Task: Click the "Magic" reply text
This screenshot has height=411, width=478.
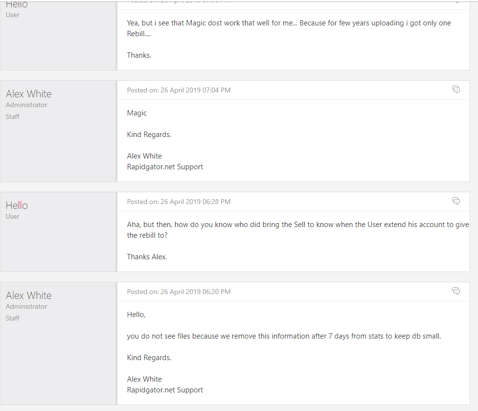Action: click(137, 113)
